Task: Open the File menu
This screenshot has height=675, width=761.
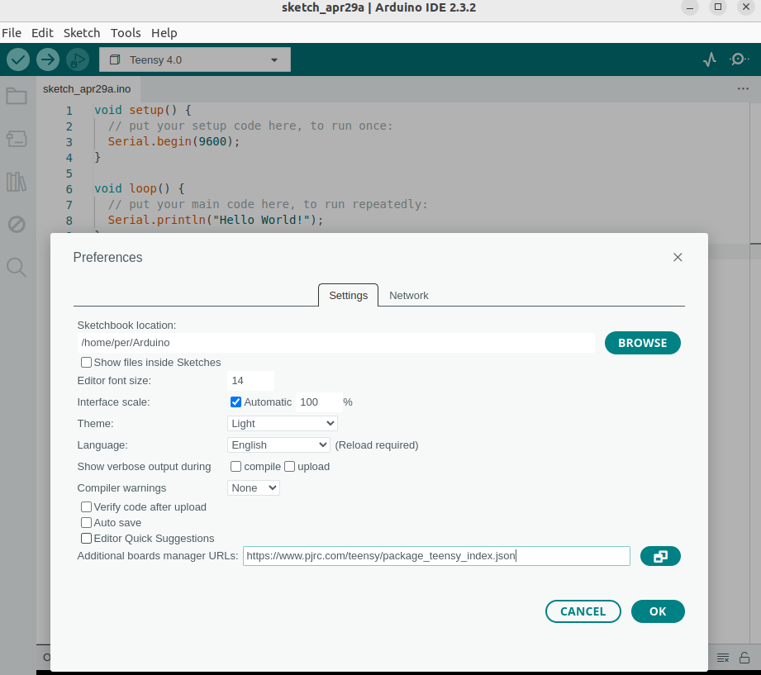Action: point(12,33)
